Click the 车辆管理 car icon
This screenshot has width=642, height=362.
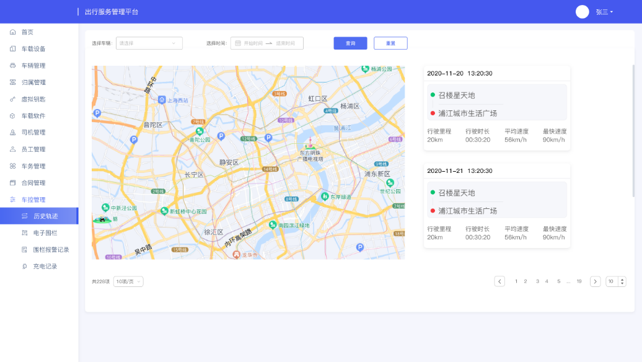click(12, 66)
